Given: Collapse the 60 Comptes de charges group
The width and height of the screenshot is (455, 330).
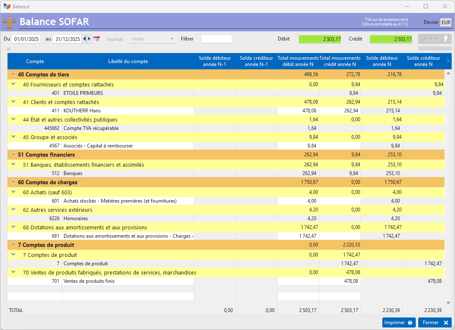Looking at the screenshot, I should click(13, 182).
